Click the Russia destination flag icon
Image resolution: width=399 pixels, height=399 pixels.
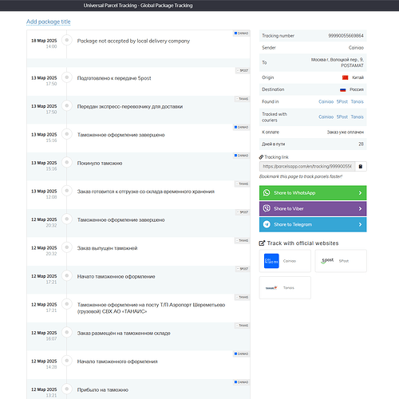(x=343, y=89)
